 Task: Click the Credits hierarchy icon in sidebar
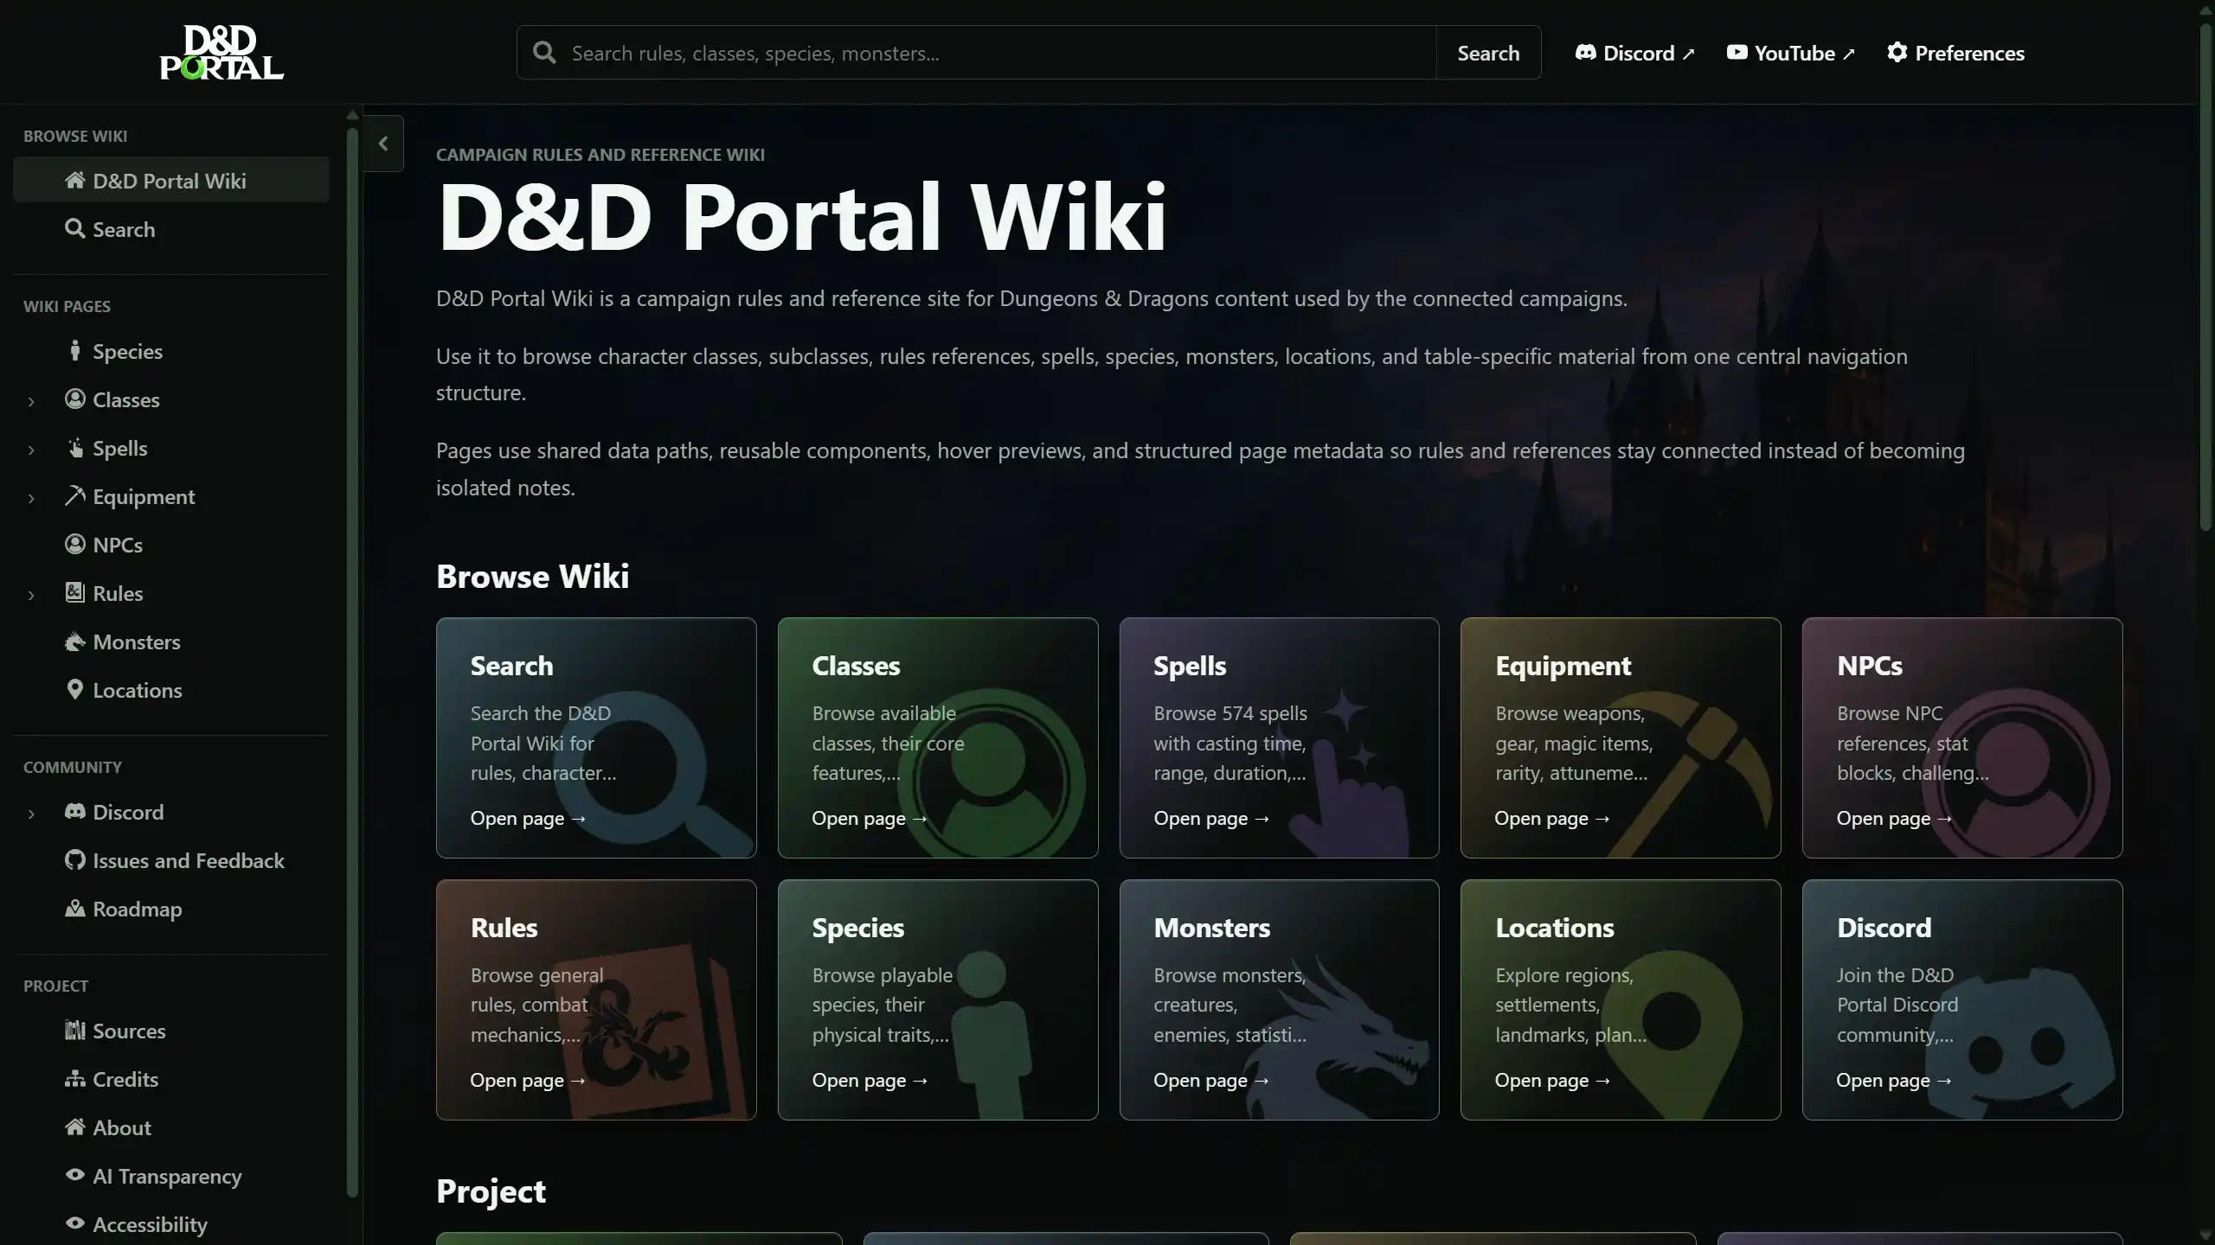pos(75,1078)
